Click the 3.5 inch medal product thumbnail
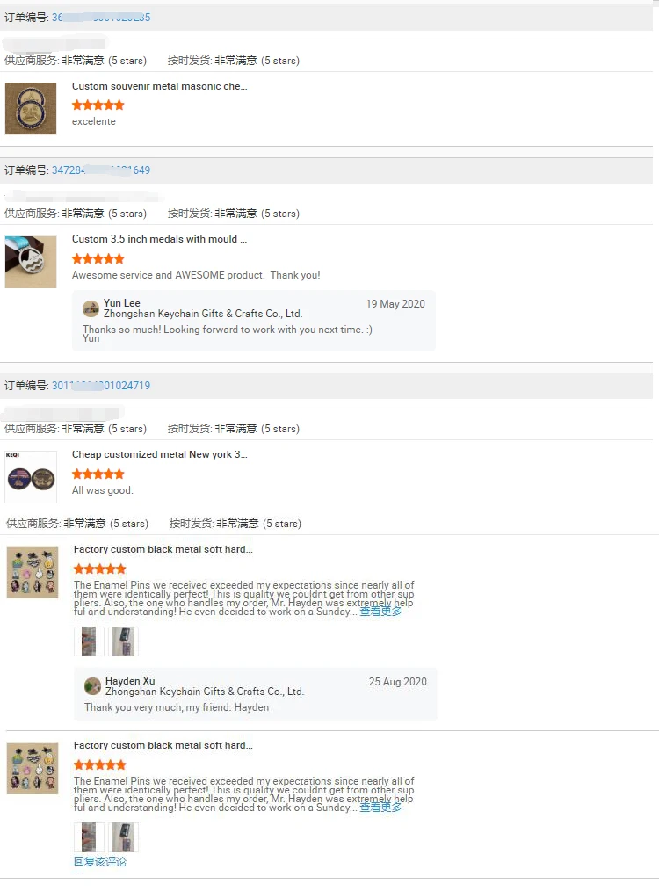Viewport: 659px width, 891px height. tap(31, 262)
